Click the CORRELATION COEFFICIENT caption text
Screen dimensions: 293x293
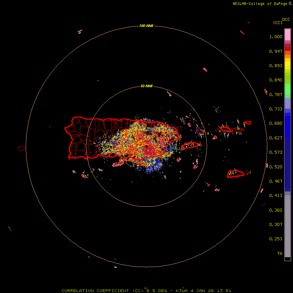point(95,291)
